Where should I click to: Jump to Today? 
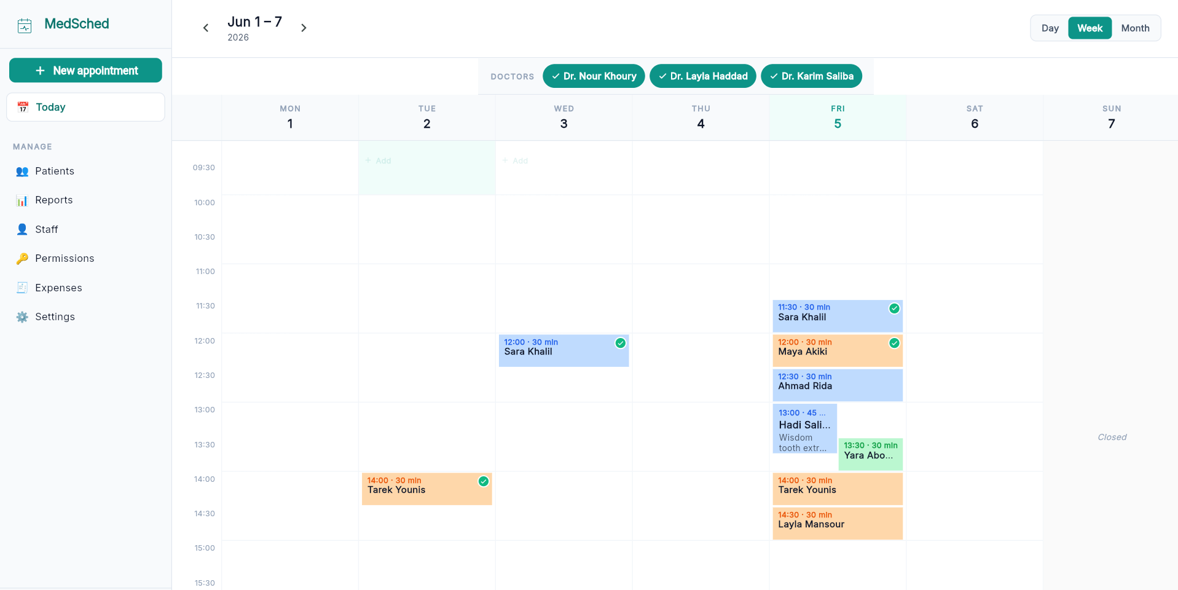pyautogui.click(x=85, y=107)
